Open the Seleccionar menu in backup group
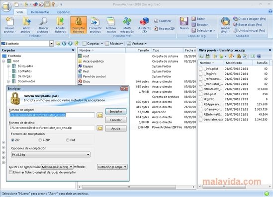The image size is (273, 197). [x=203, y=30]
